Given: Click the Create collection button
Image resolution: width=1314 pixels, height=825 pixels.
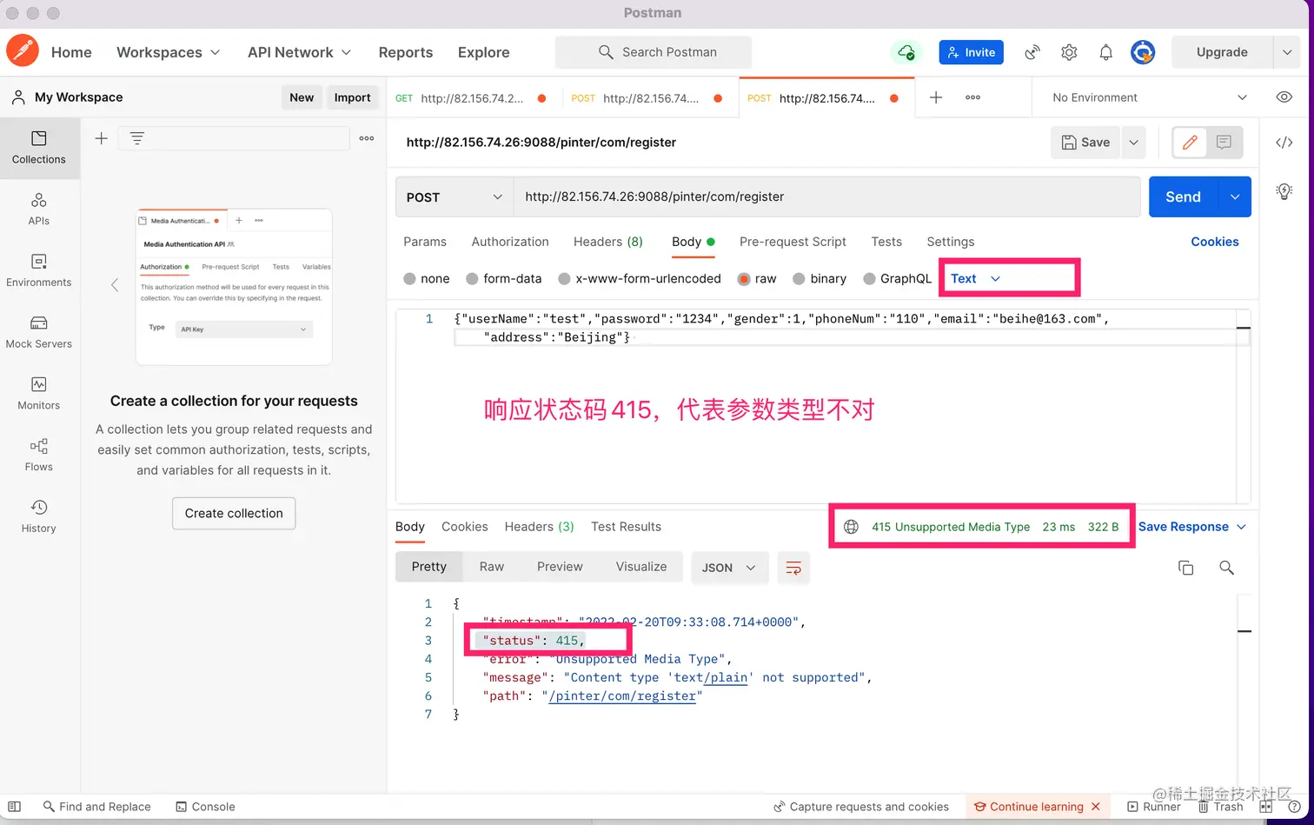Looking at the screenshot, I should click(234, 514).
